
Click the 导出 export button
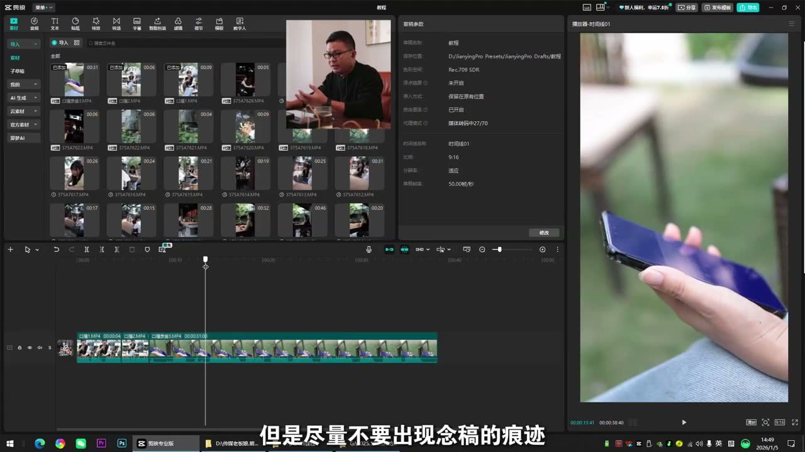coord(748,8)
